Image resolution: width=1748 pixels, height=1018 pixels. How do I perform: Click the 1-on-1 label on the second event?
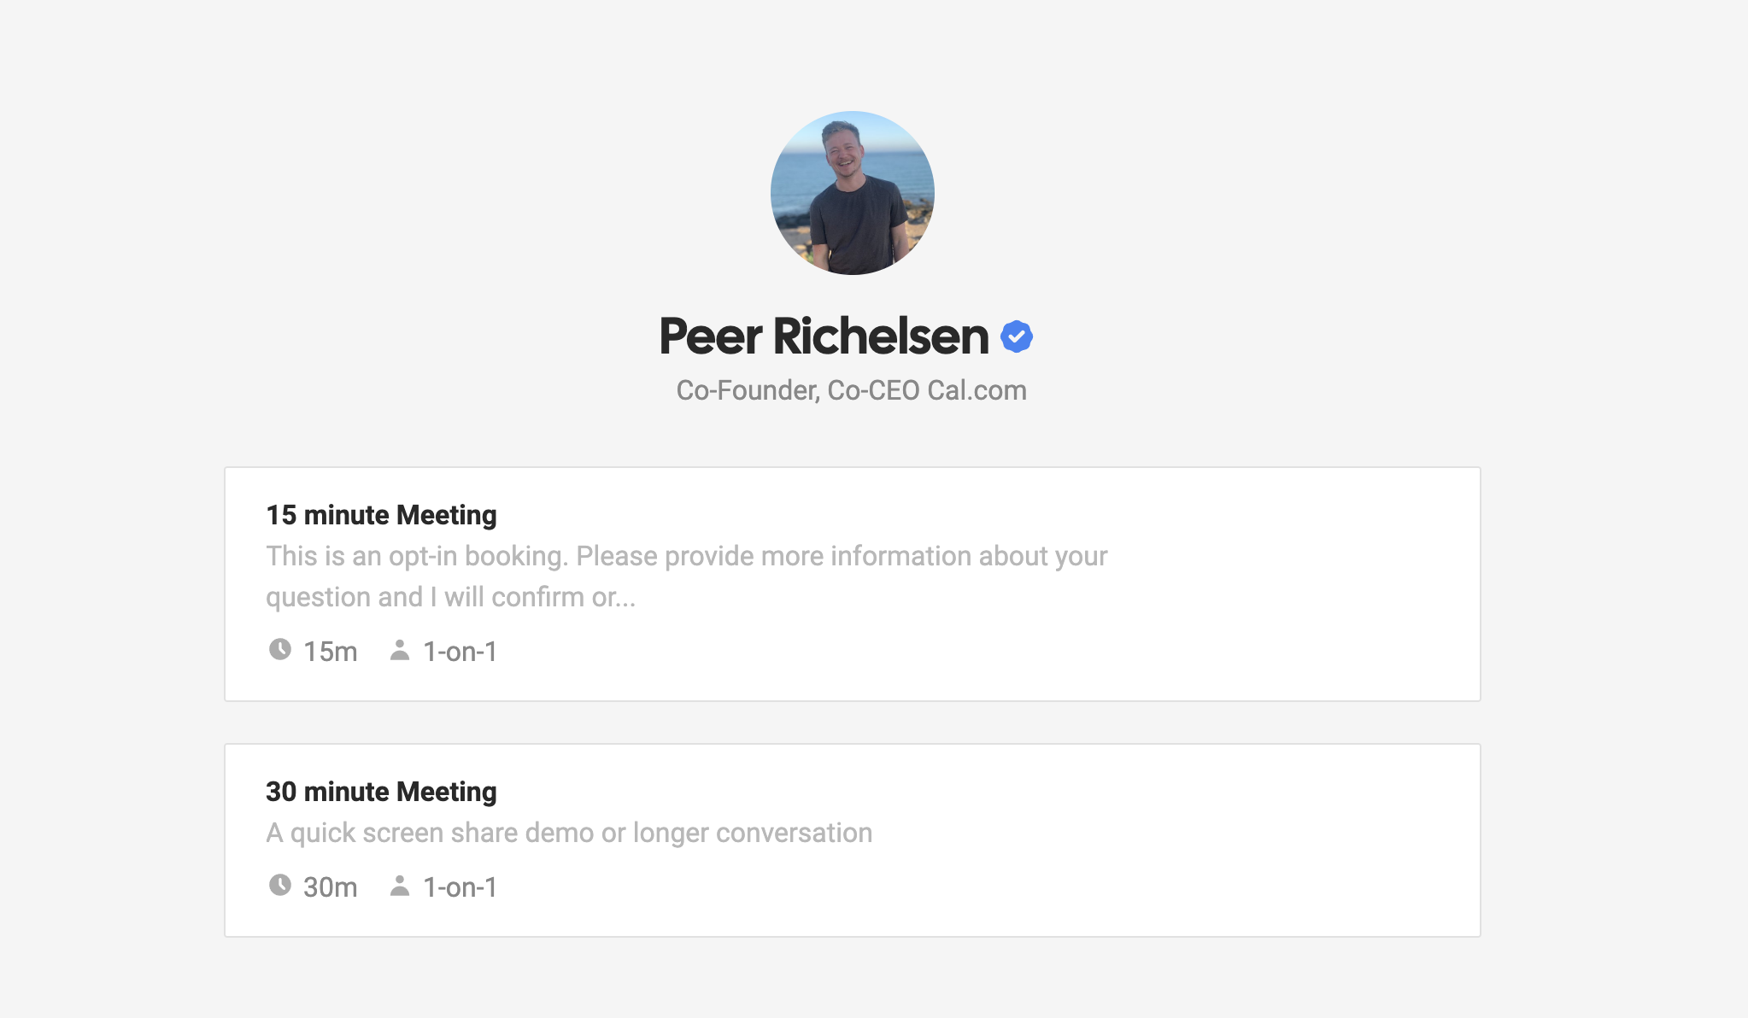[x=460, y=886]
